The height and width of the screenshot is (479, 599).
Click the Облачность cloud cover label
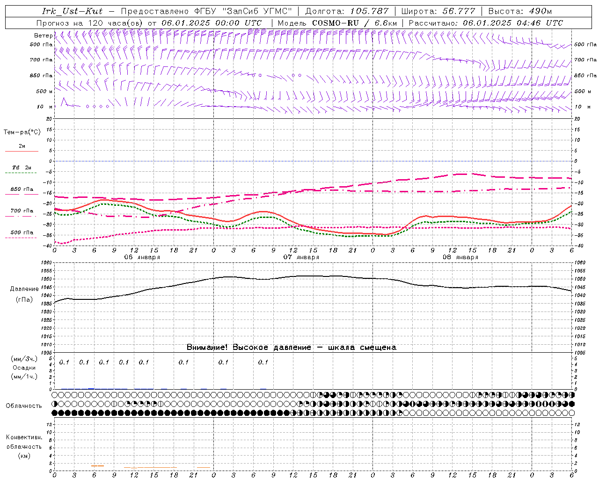pos(24,406)
